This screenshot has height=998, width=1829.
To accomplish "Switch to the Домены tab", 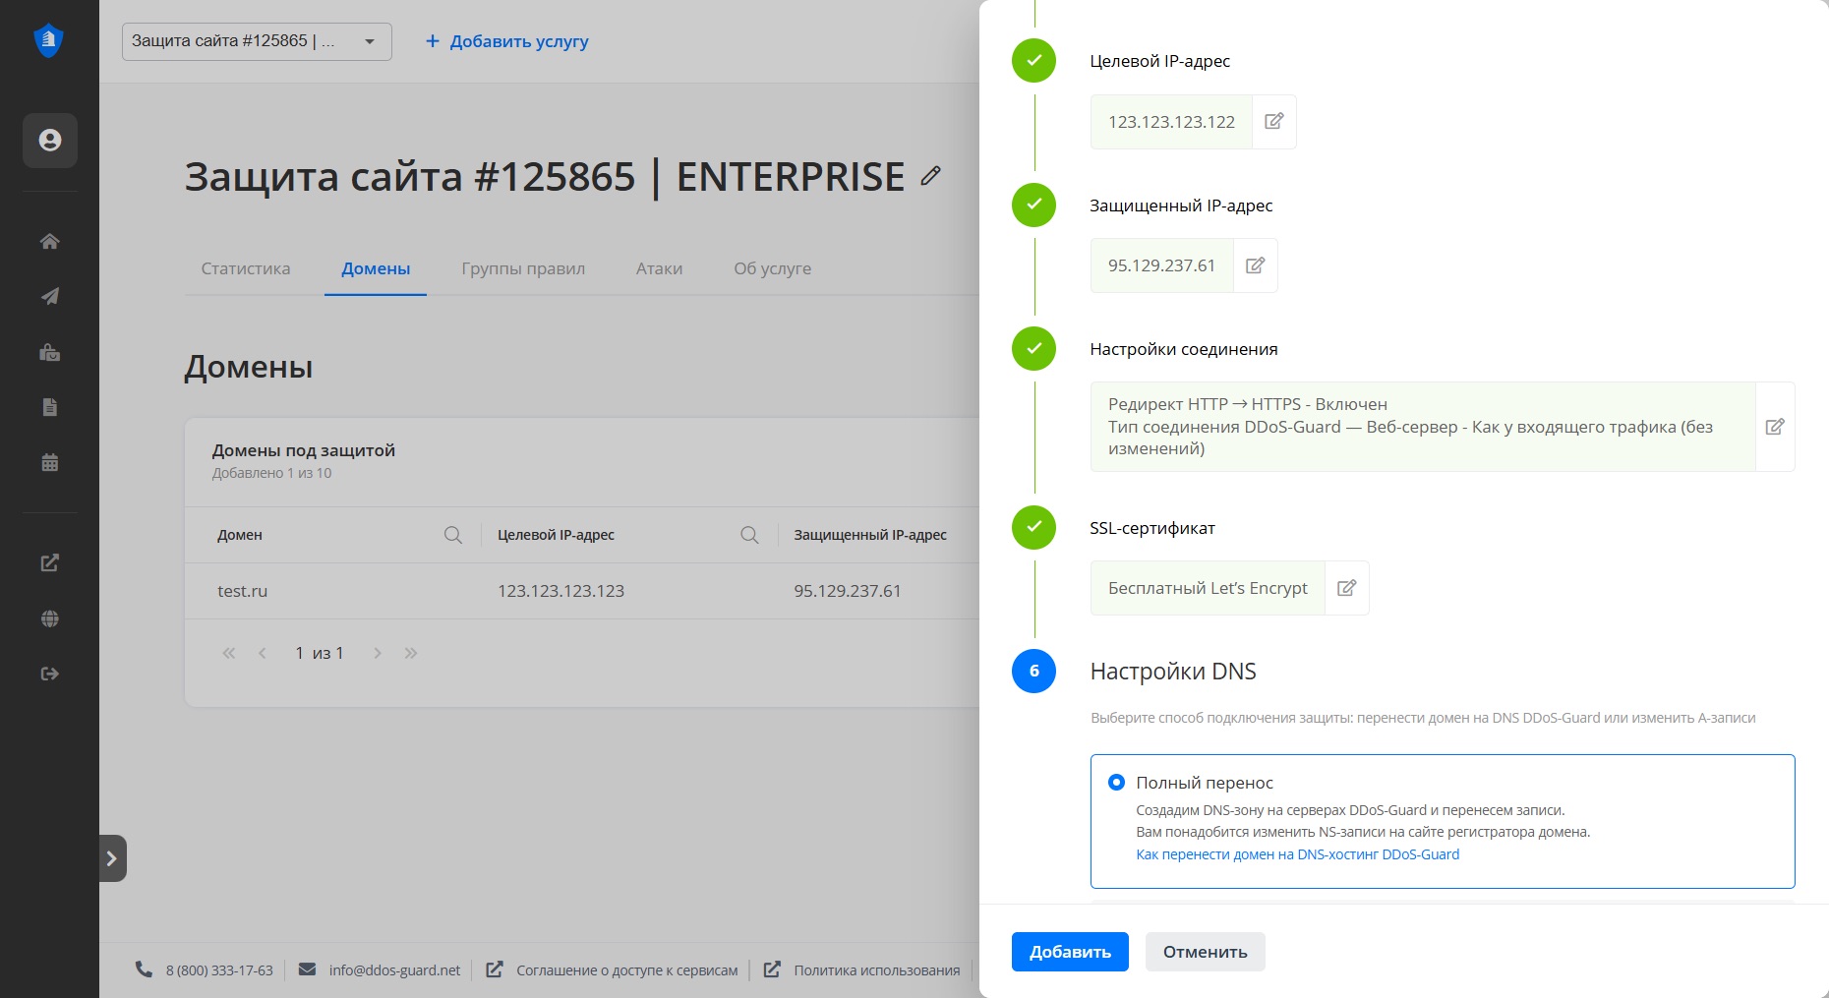I will pyautogui.click(x=376, y=268).
